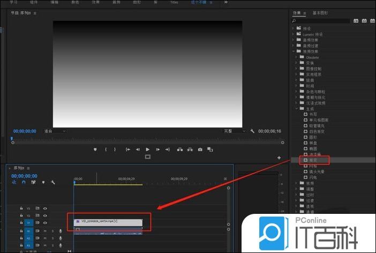Click the Program monitor scrub bar
The height and width of the screenshot is (253, 376).
pos(145,139)
